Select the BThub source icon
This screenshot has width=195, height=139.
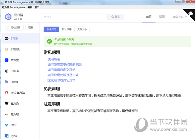[7, 71]
